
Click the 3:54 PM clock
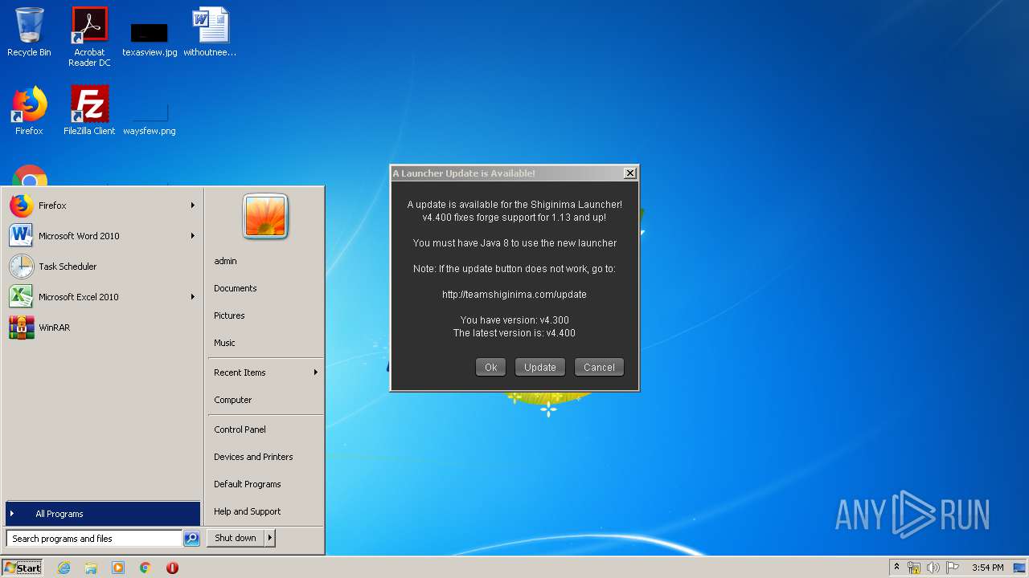[987, 568]
